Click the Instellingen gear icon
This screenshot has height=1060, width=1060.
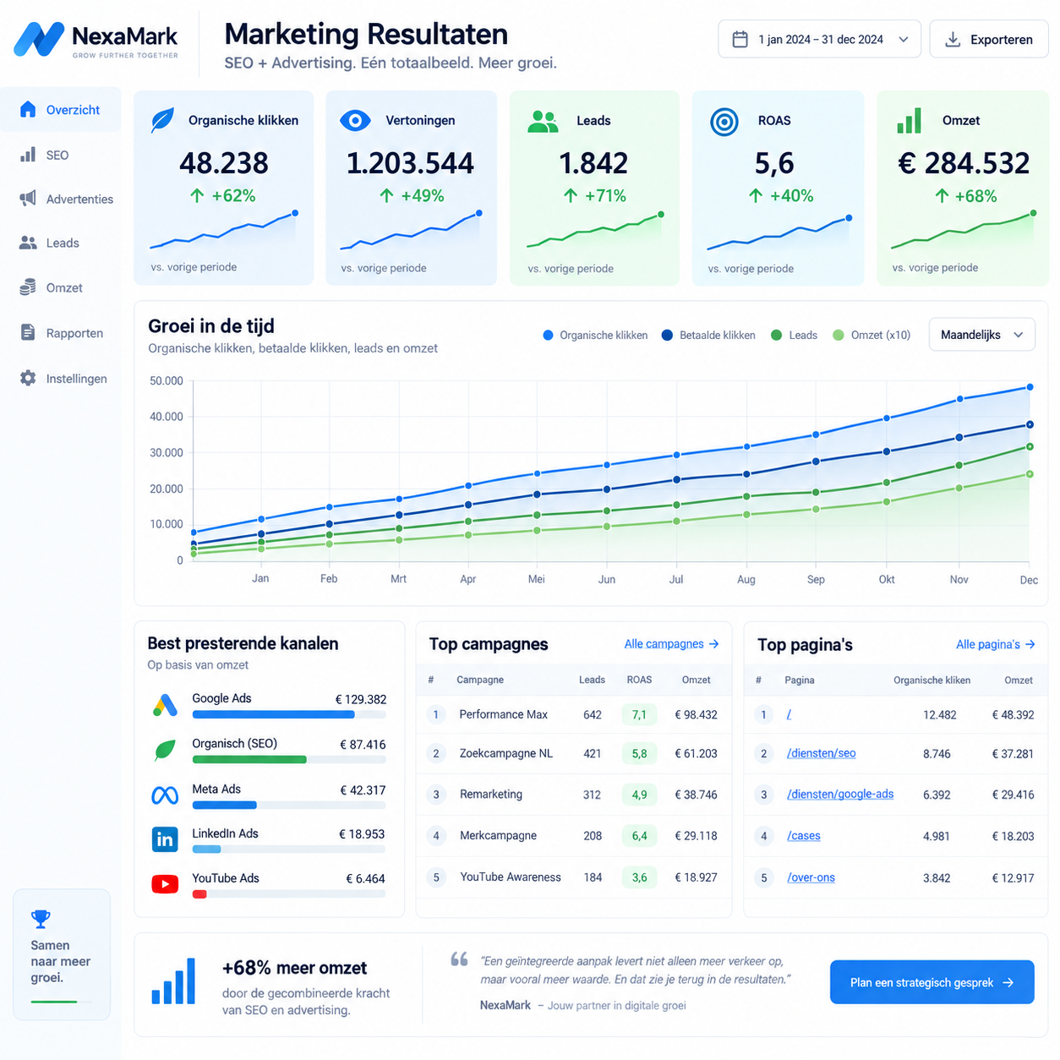(28, 378)
